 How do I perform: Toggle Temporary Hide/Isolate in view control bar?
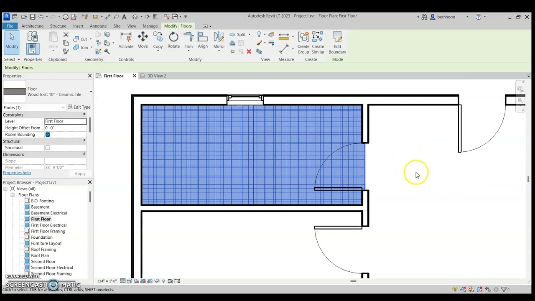click(x=157, y=281)
